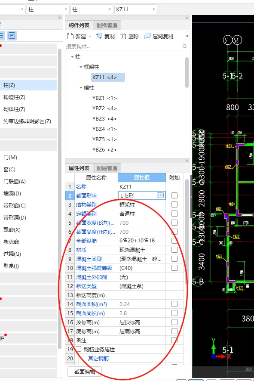Select YBZ1 <1> in the component tree
254x381 pixels.
[104, 98]
